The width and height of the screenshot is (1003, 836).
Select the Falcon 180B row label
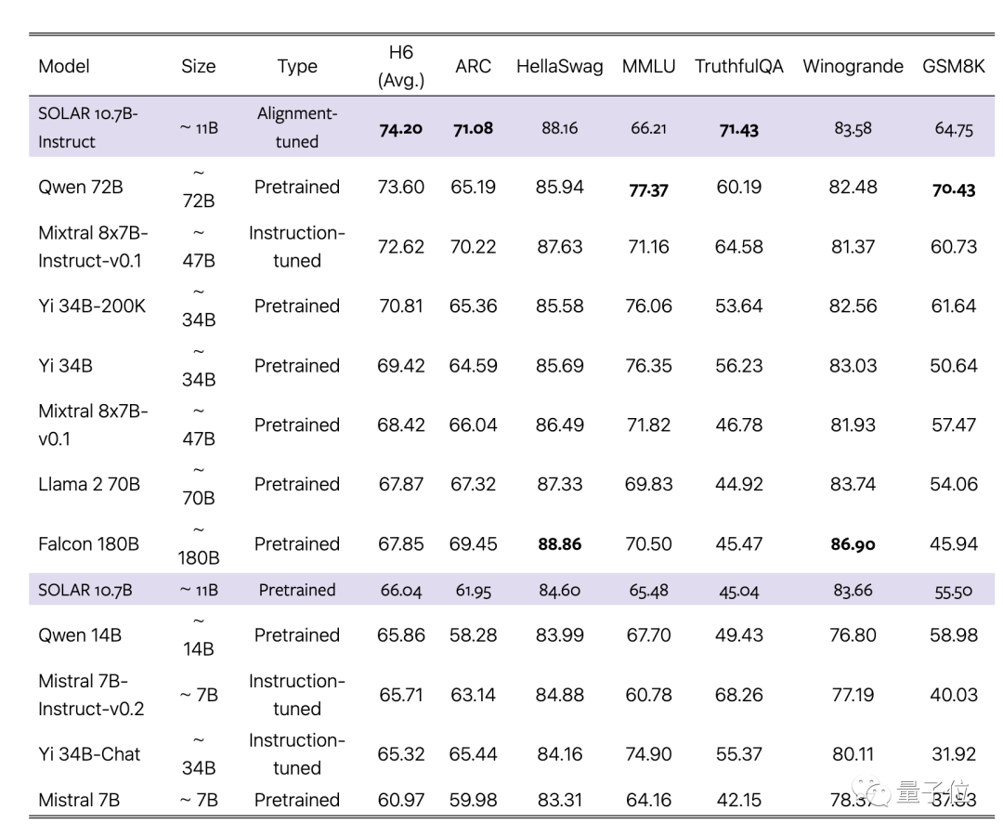point(88,543)
